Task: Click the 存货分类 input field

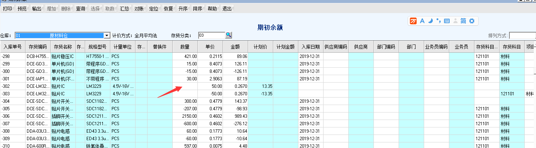Action: pos(211,36)
